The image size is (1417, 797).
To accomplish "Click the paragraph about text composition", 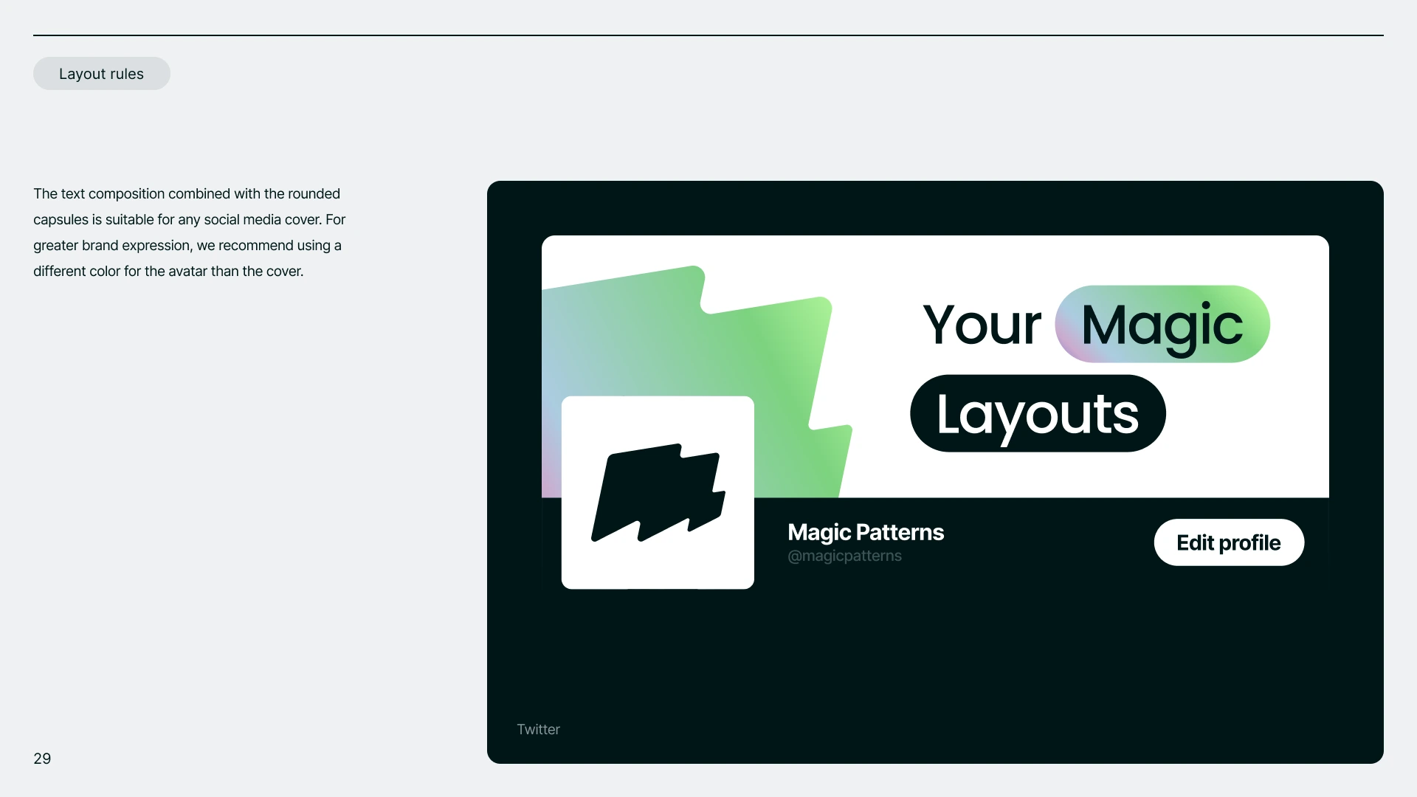I will click(x=190, y=232).
